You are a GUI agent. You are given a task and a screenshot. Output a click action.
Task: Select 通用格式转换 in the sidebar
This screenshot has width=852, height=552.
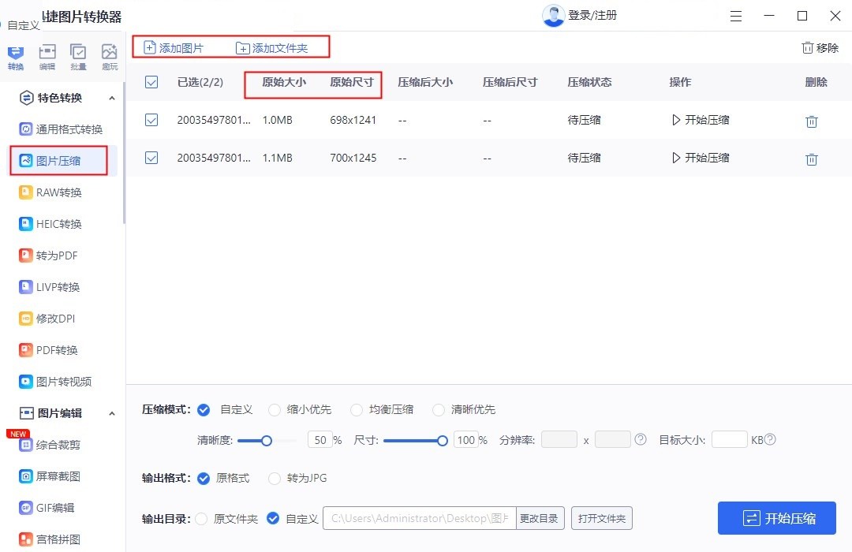point(61,129)
